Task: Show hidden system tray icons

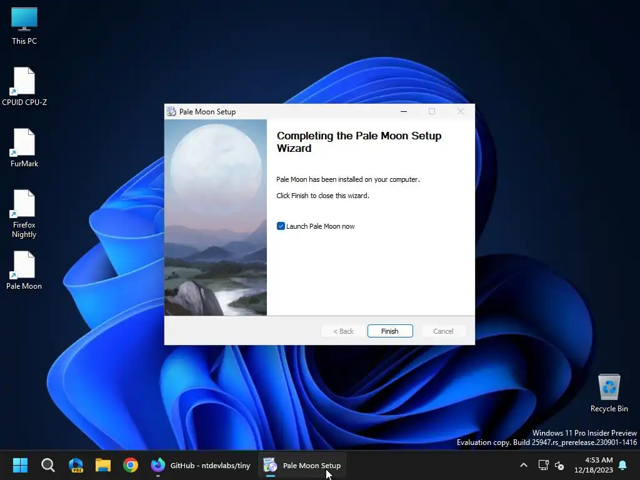Action: coord(524,465)
